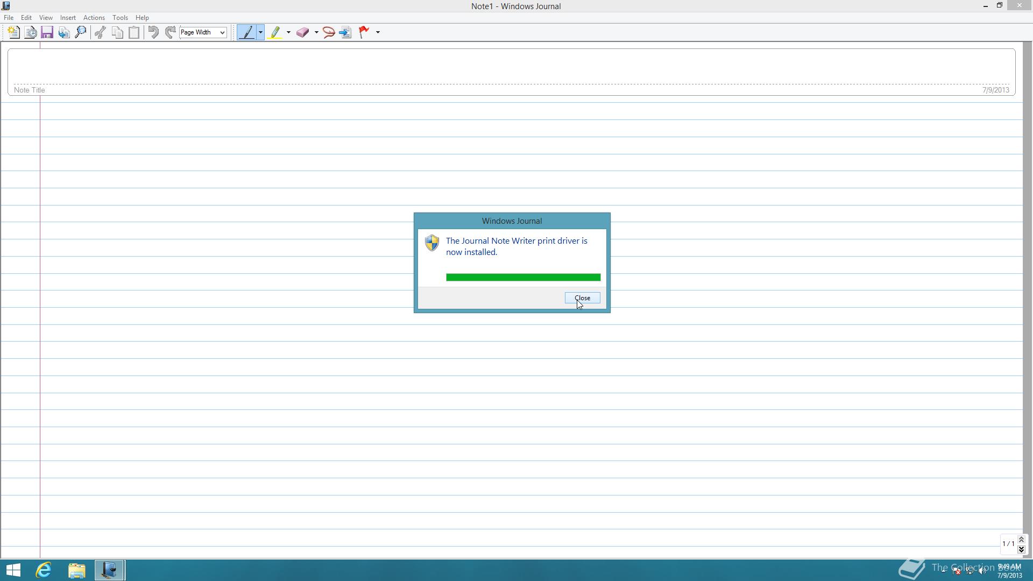Click the Paste clipboard icon

point(134,32)
